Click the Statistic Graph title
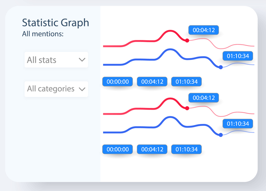The width and height of the screenshot is (266, 191). tap(56, 23)
